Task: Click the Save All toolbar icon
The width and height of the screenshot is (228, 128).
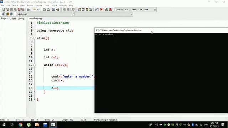Action: (15, 10)
